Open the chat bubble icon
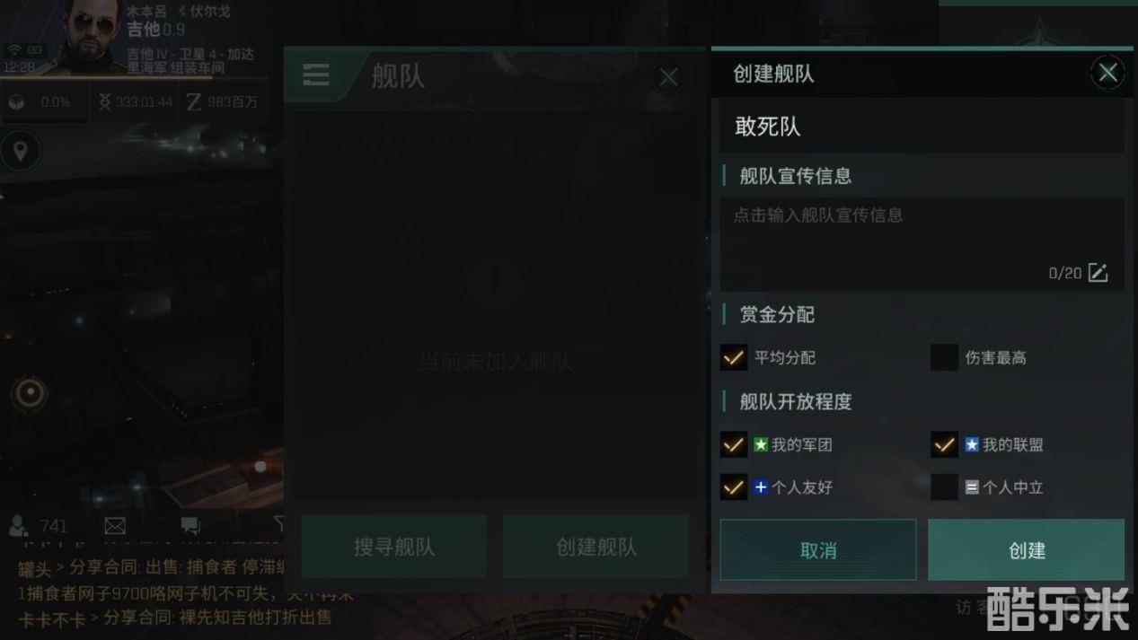1138x640 pixels. (x=190, y=526)
